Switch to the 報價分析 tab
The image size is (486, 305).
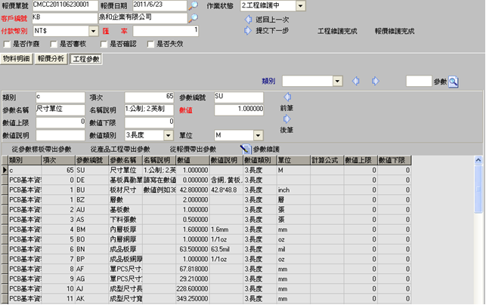click(51, 59)
